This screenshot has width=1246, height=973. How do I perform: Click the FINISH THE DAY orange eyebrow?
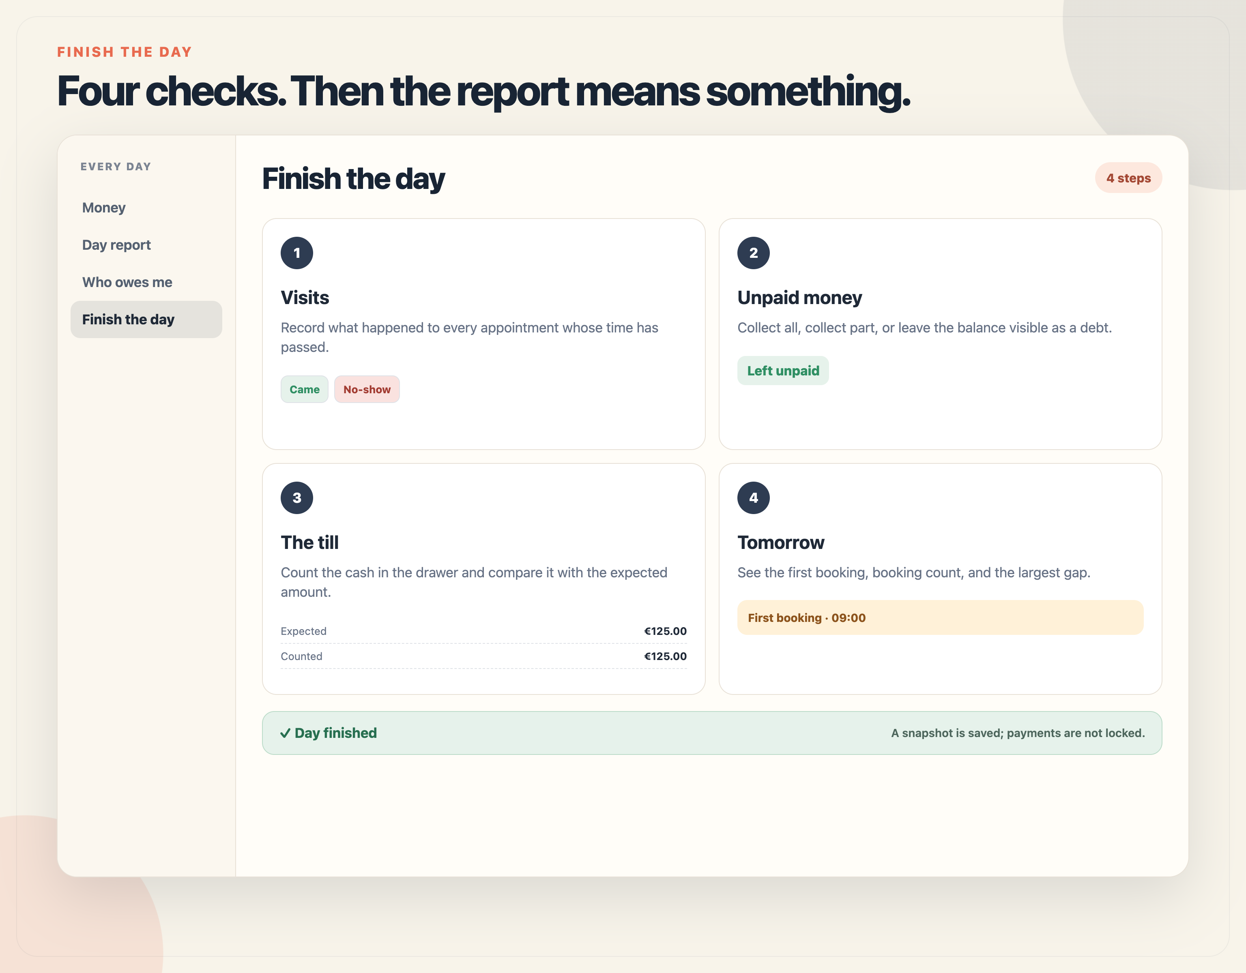(x=125, y=52)
